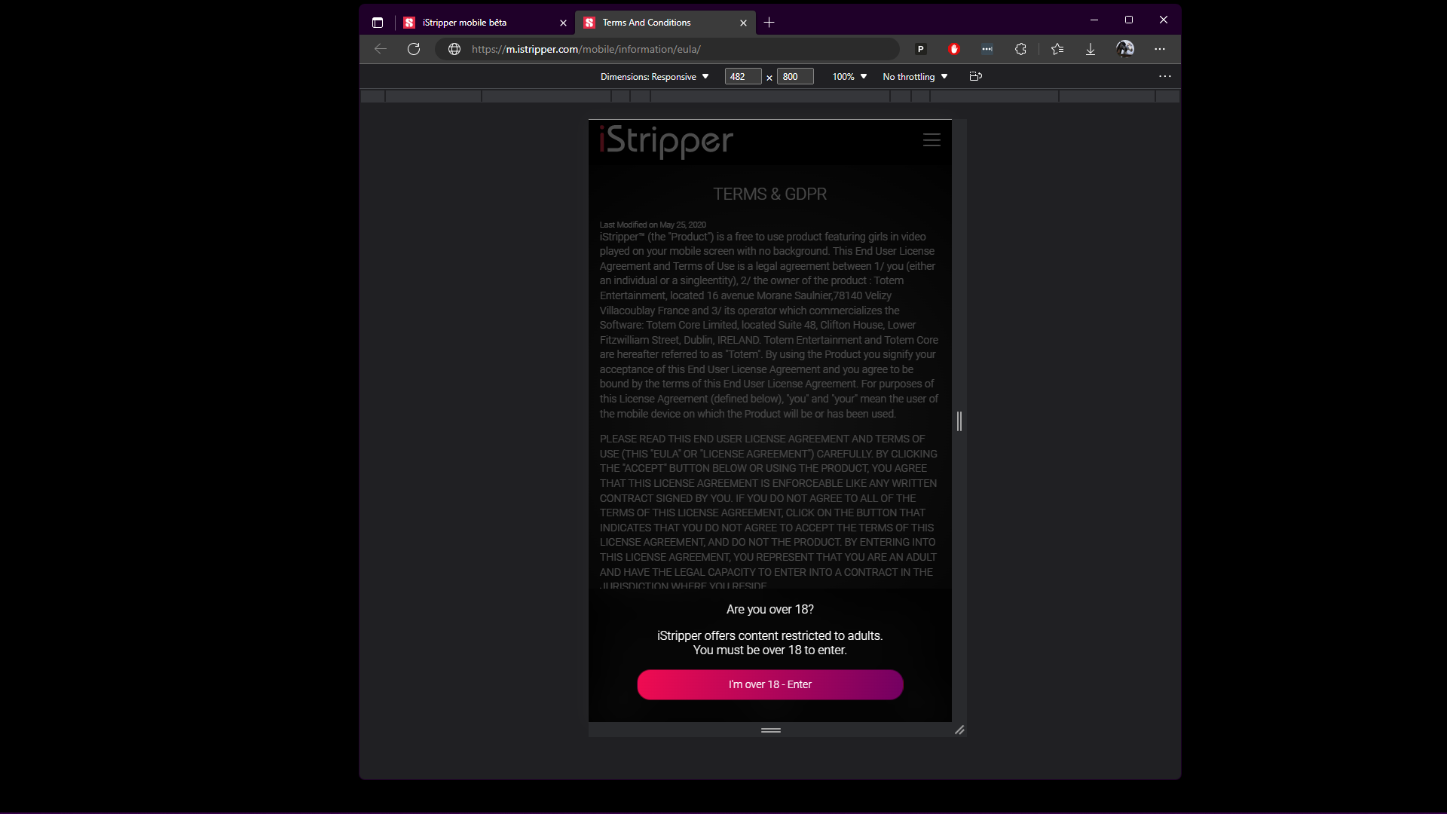Grab the bottom viewport resize handle

click(770, 730)
